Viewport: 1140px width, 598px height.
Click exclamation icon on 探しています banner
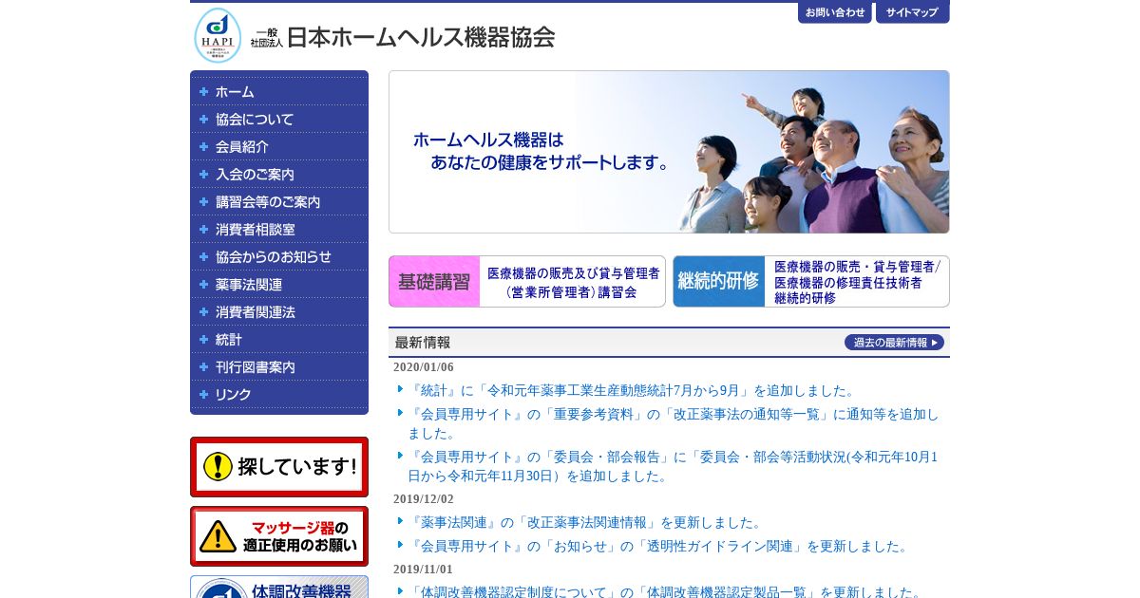point(218,466)
